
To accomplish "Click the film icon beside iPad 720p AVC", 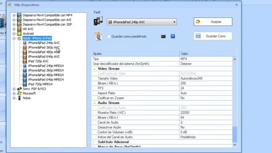I will tap(25, 61).
